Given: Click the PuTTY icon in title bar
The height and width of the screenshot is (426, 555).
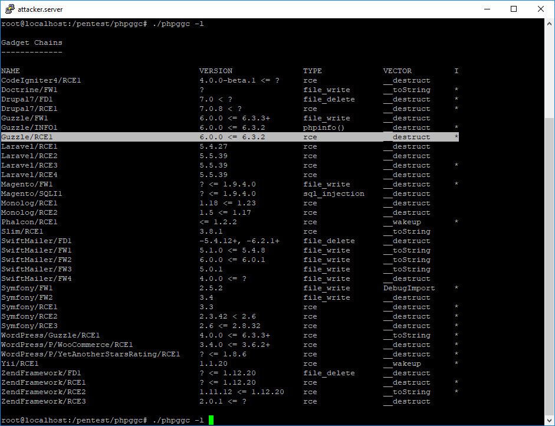Looking at the screenshot, I should point(9,9).
